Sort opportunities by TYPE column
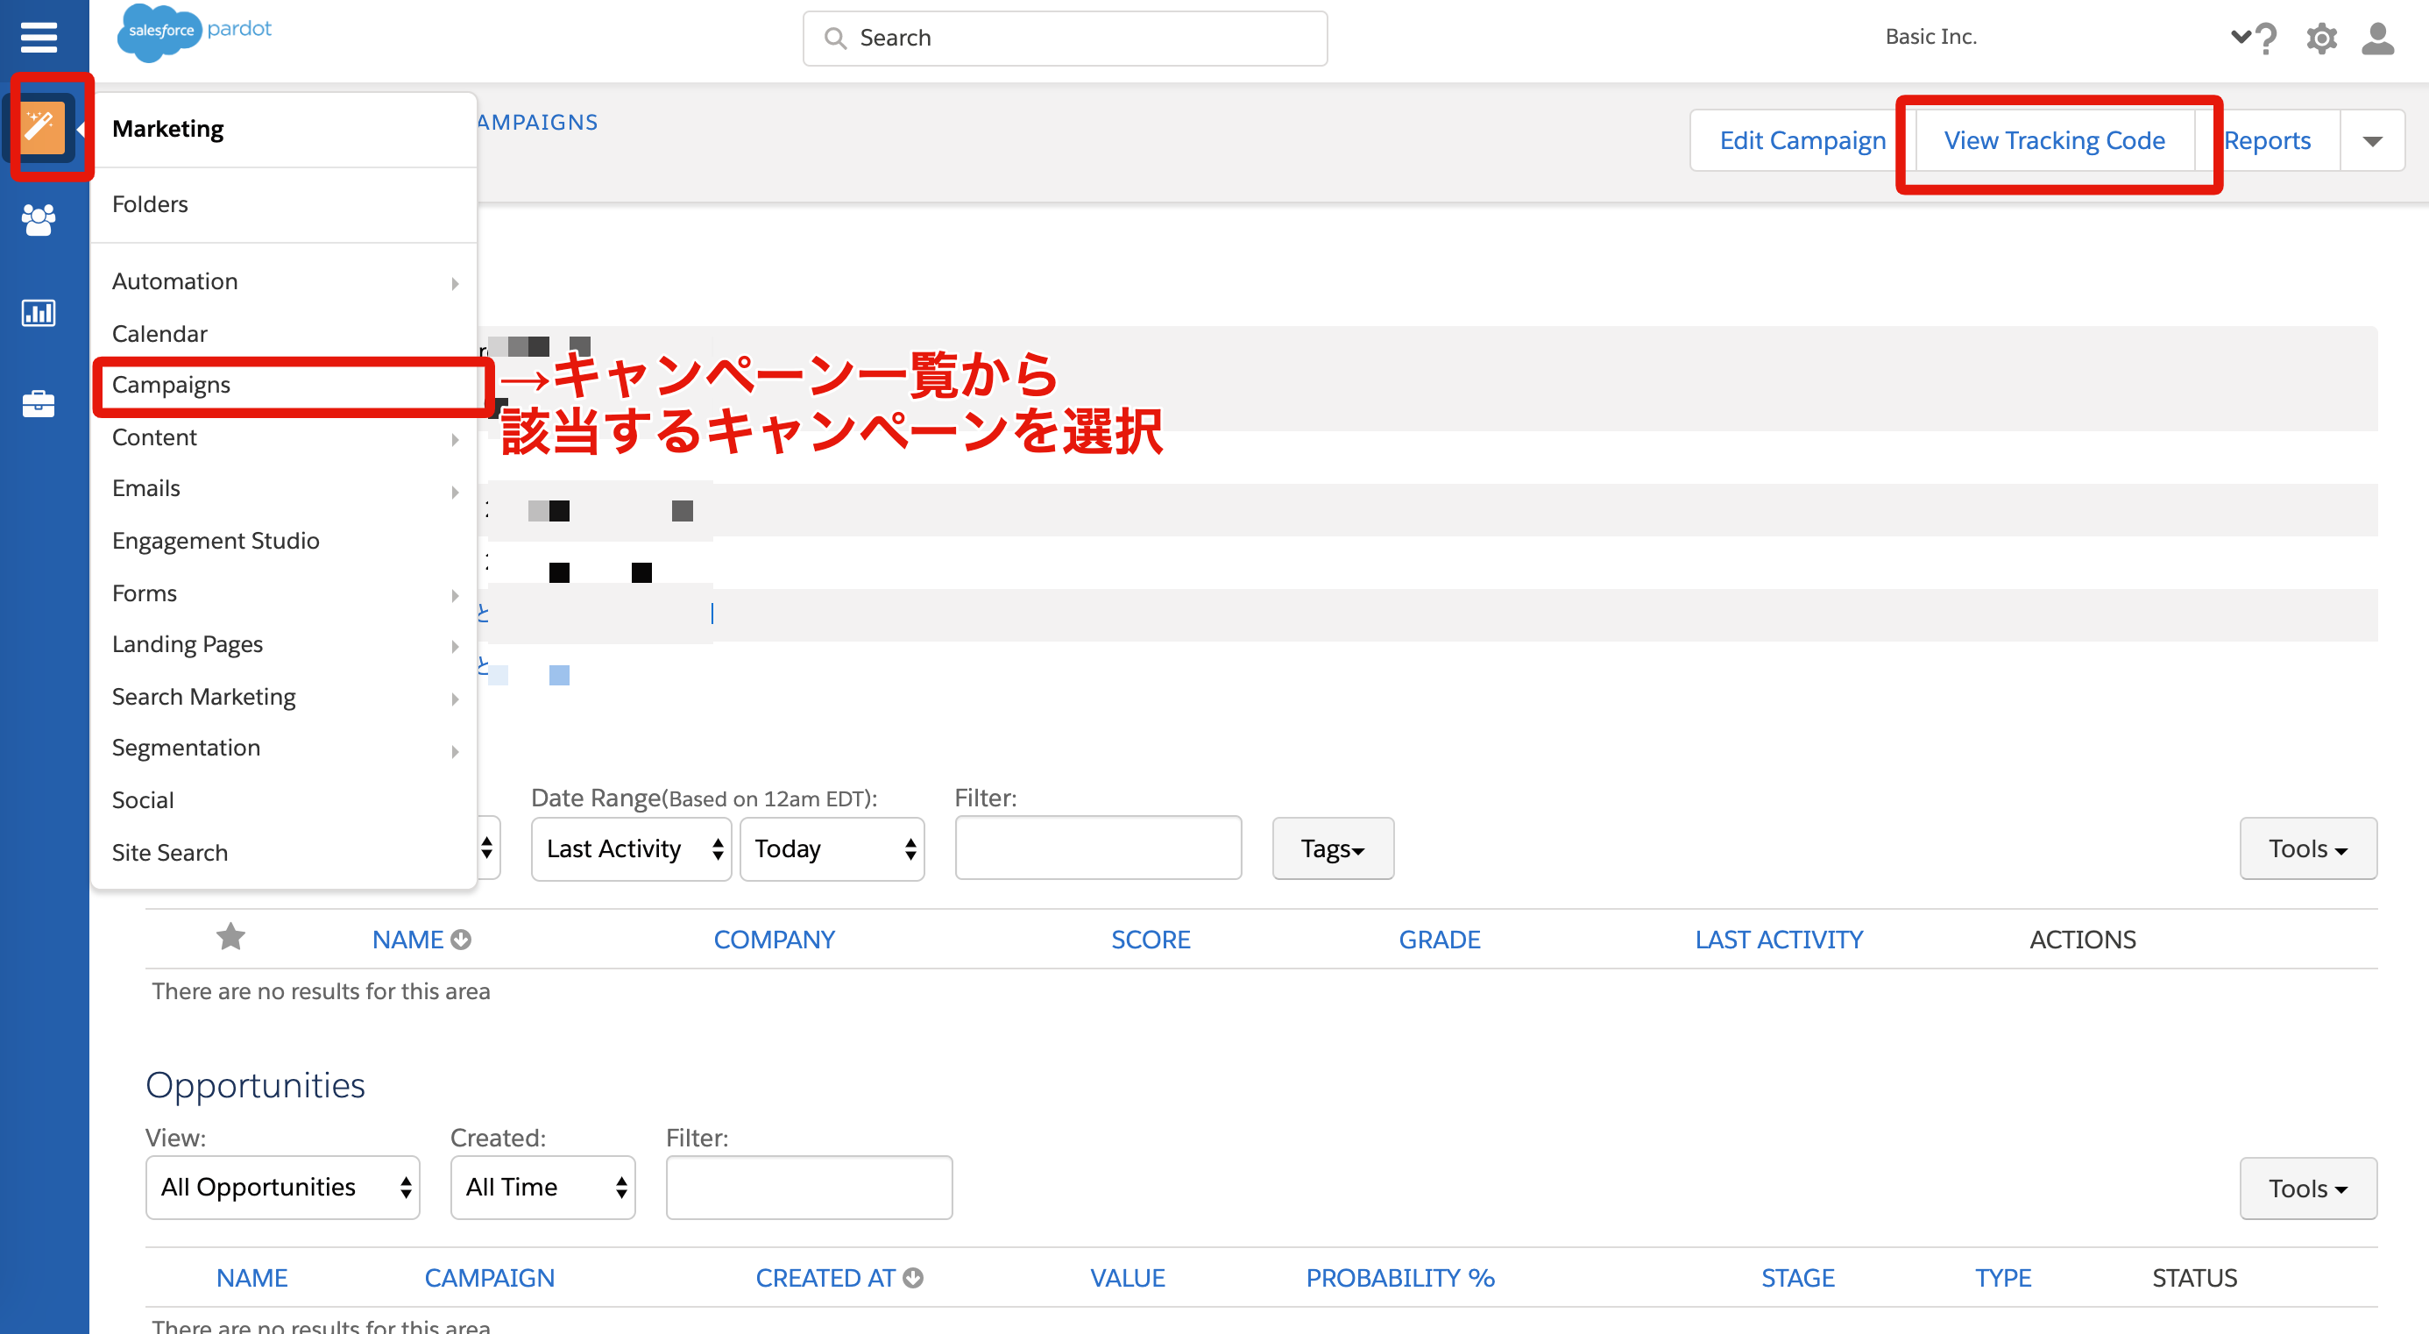Image resolution: width=2429 pixels, height=1334 pixels. click(2003, 1277)
